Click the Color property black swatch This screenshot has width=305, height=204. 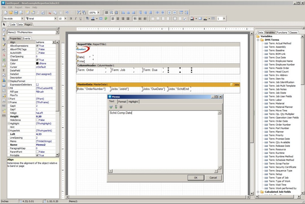(37, 64)
